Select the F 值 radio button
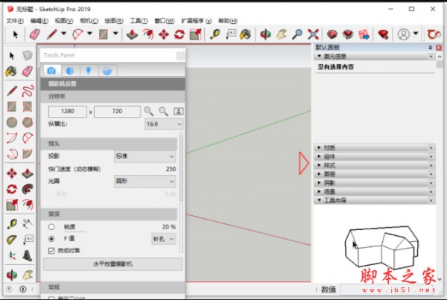 coord(51,239)
